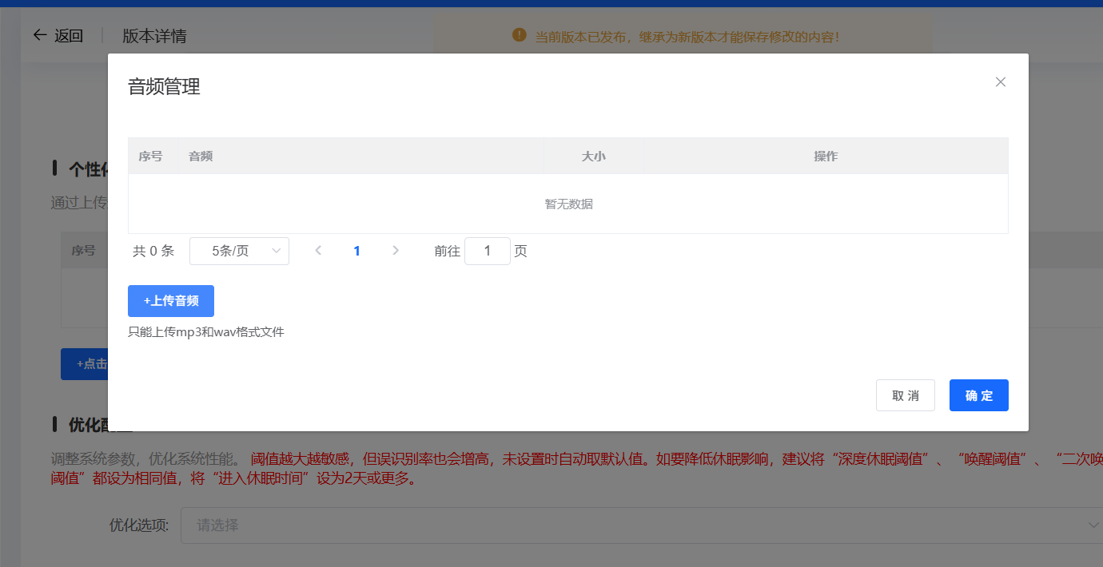Click the 操作 column header
This screenshot has height=567, width=1103.
click(x=826, y=156)
